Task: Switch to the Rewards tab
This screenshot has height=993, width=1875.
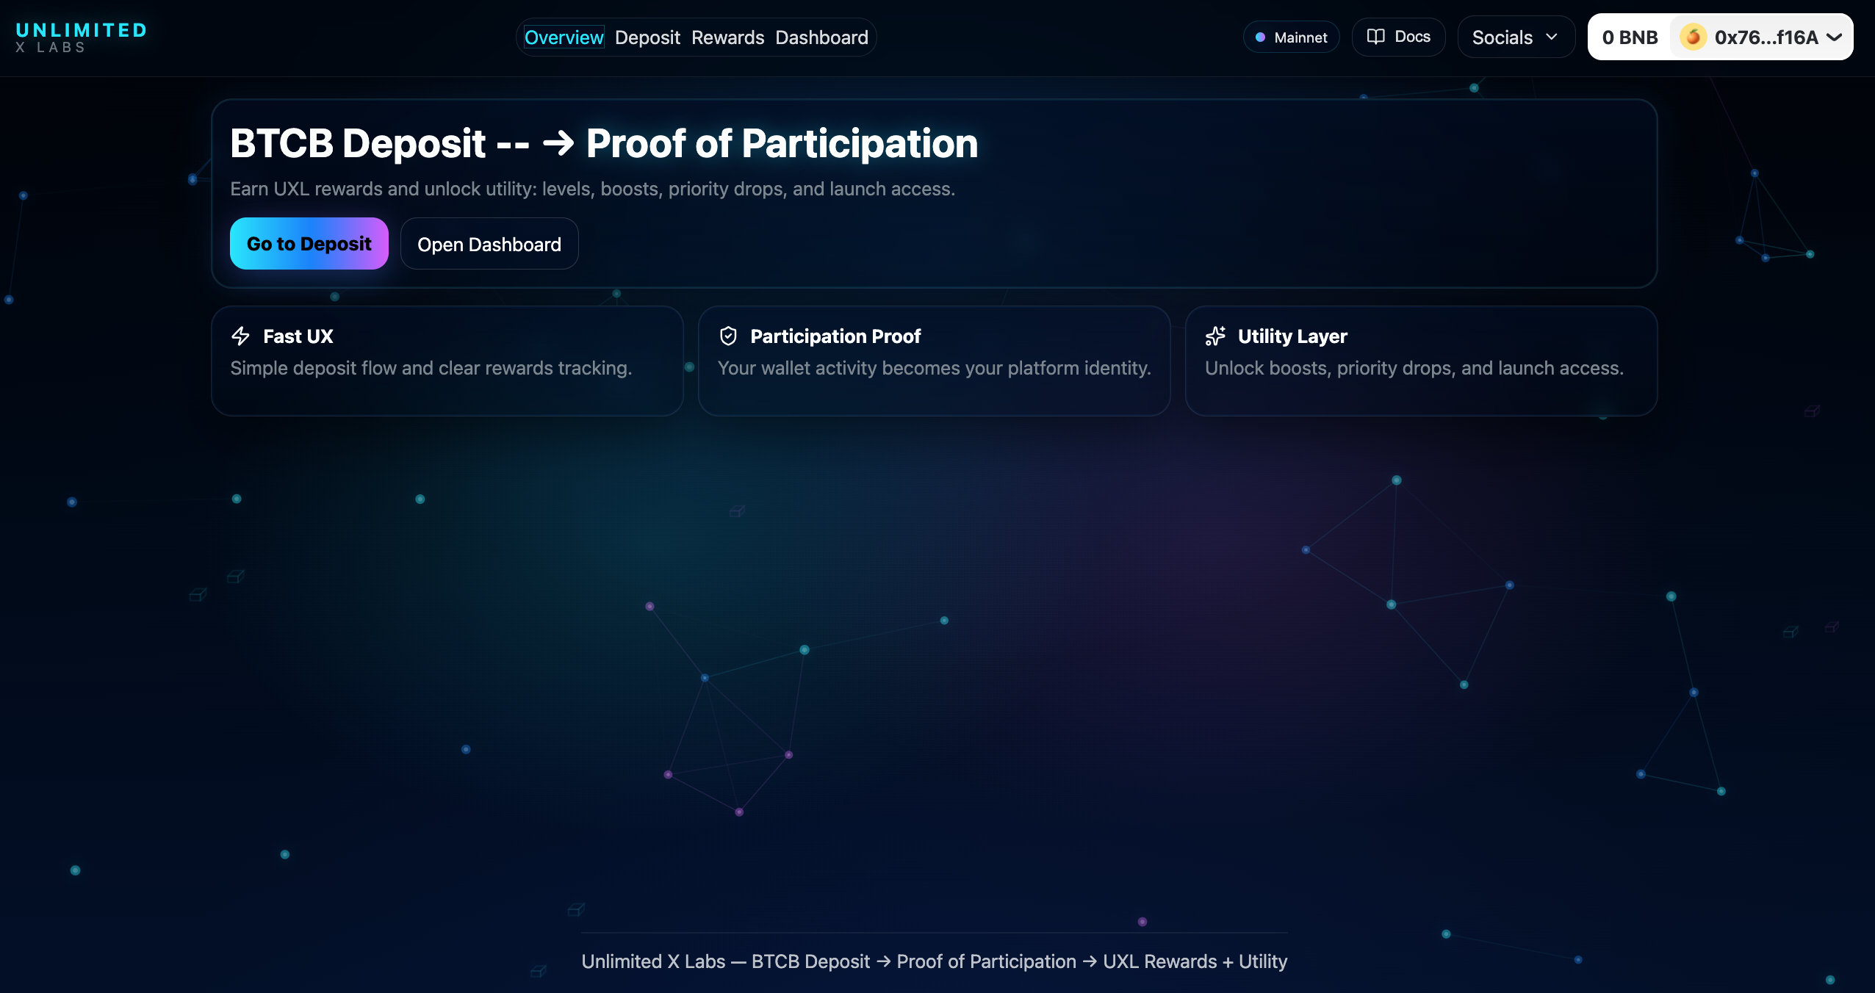Action: [x=727, y=37]
